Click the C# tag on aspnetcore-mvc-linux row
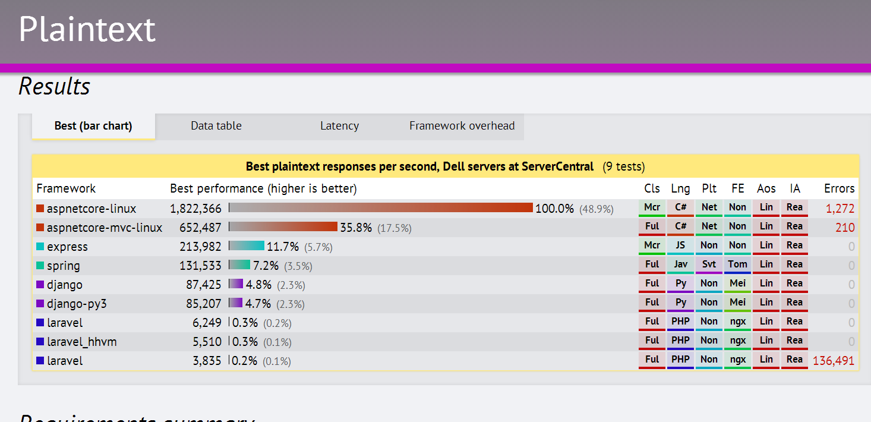This screenshot has width=871, height=422. tap(680, 227)
